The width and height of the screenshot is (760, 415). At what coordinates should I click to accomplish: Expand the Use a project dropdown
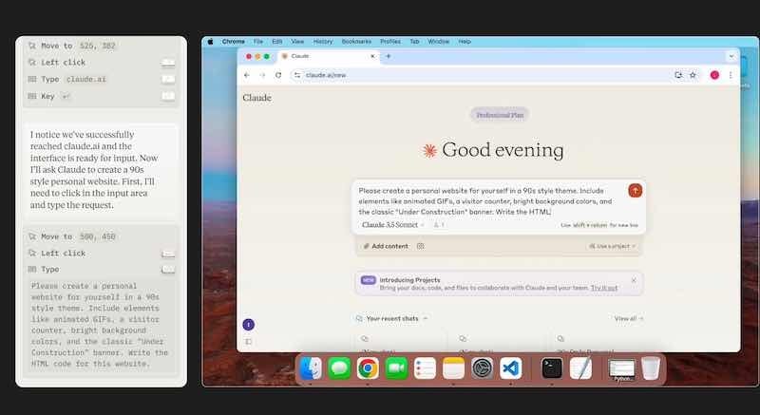pyautogui.click(x=612, y=246)
